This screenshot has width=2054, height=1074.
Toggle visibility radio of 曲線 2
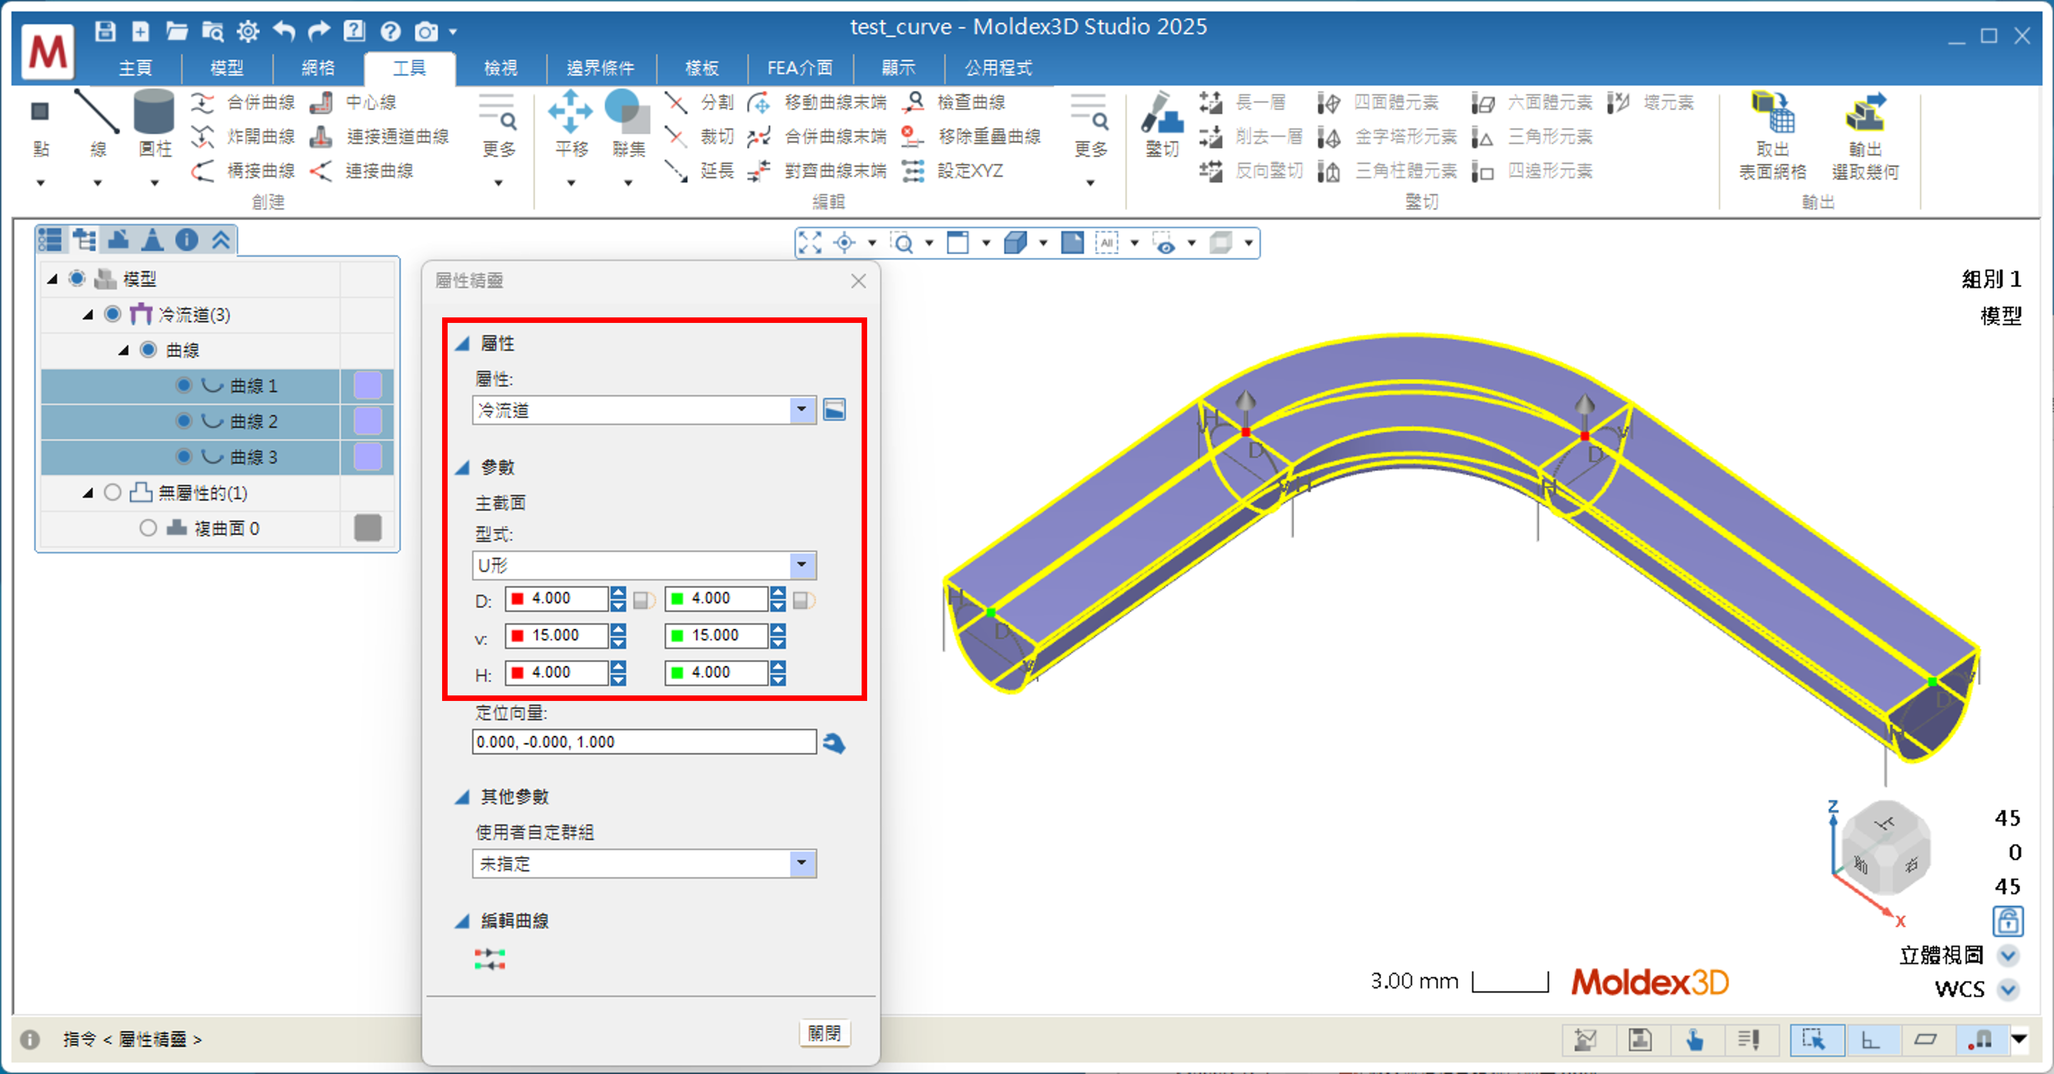[x=184, y=420]
